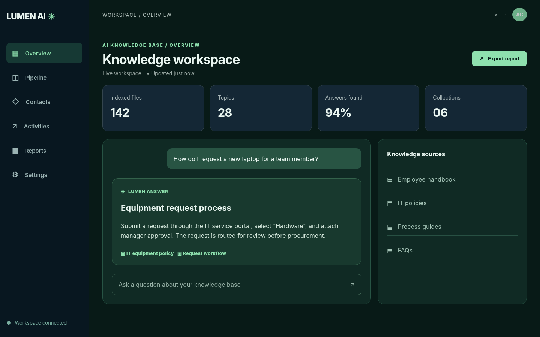Focus the 'Ask a question' input field

[x=236, y=285]
